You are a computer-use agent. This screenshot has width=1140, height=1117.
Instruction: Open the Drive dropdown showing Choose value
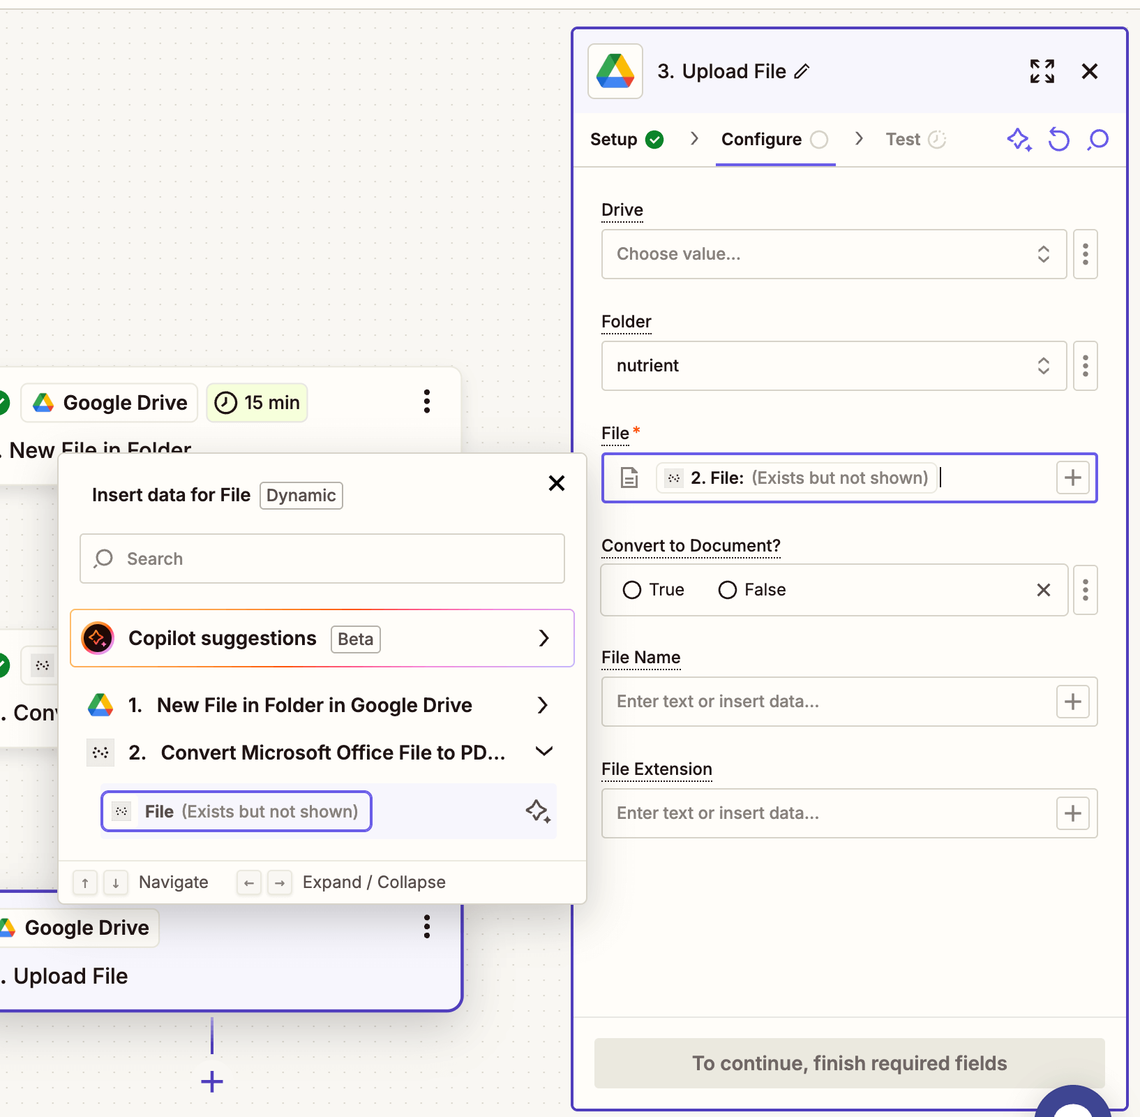[833, 254]
